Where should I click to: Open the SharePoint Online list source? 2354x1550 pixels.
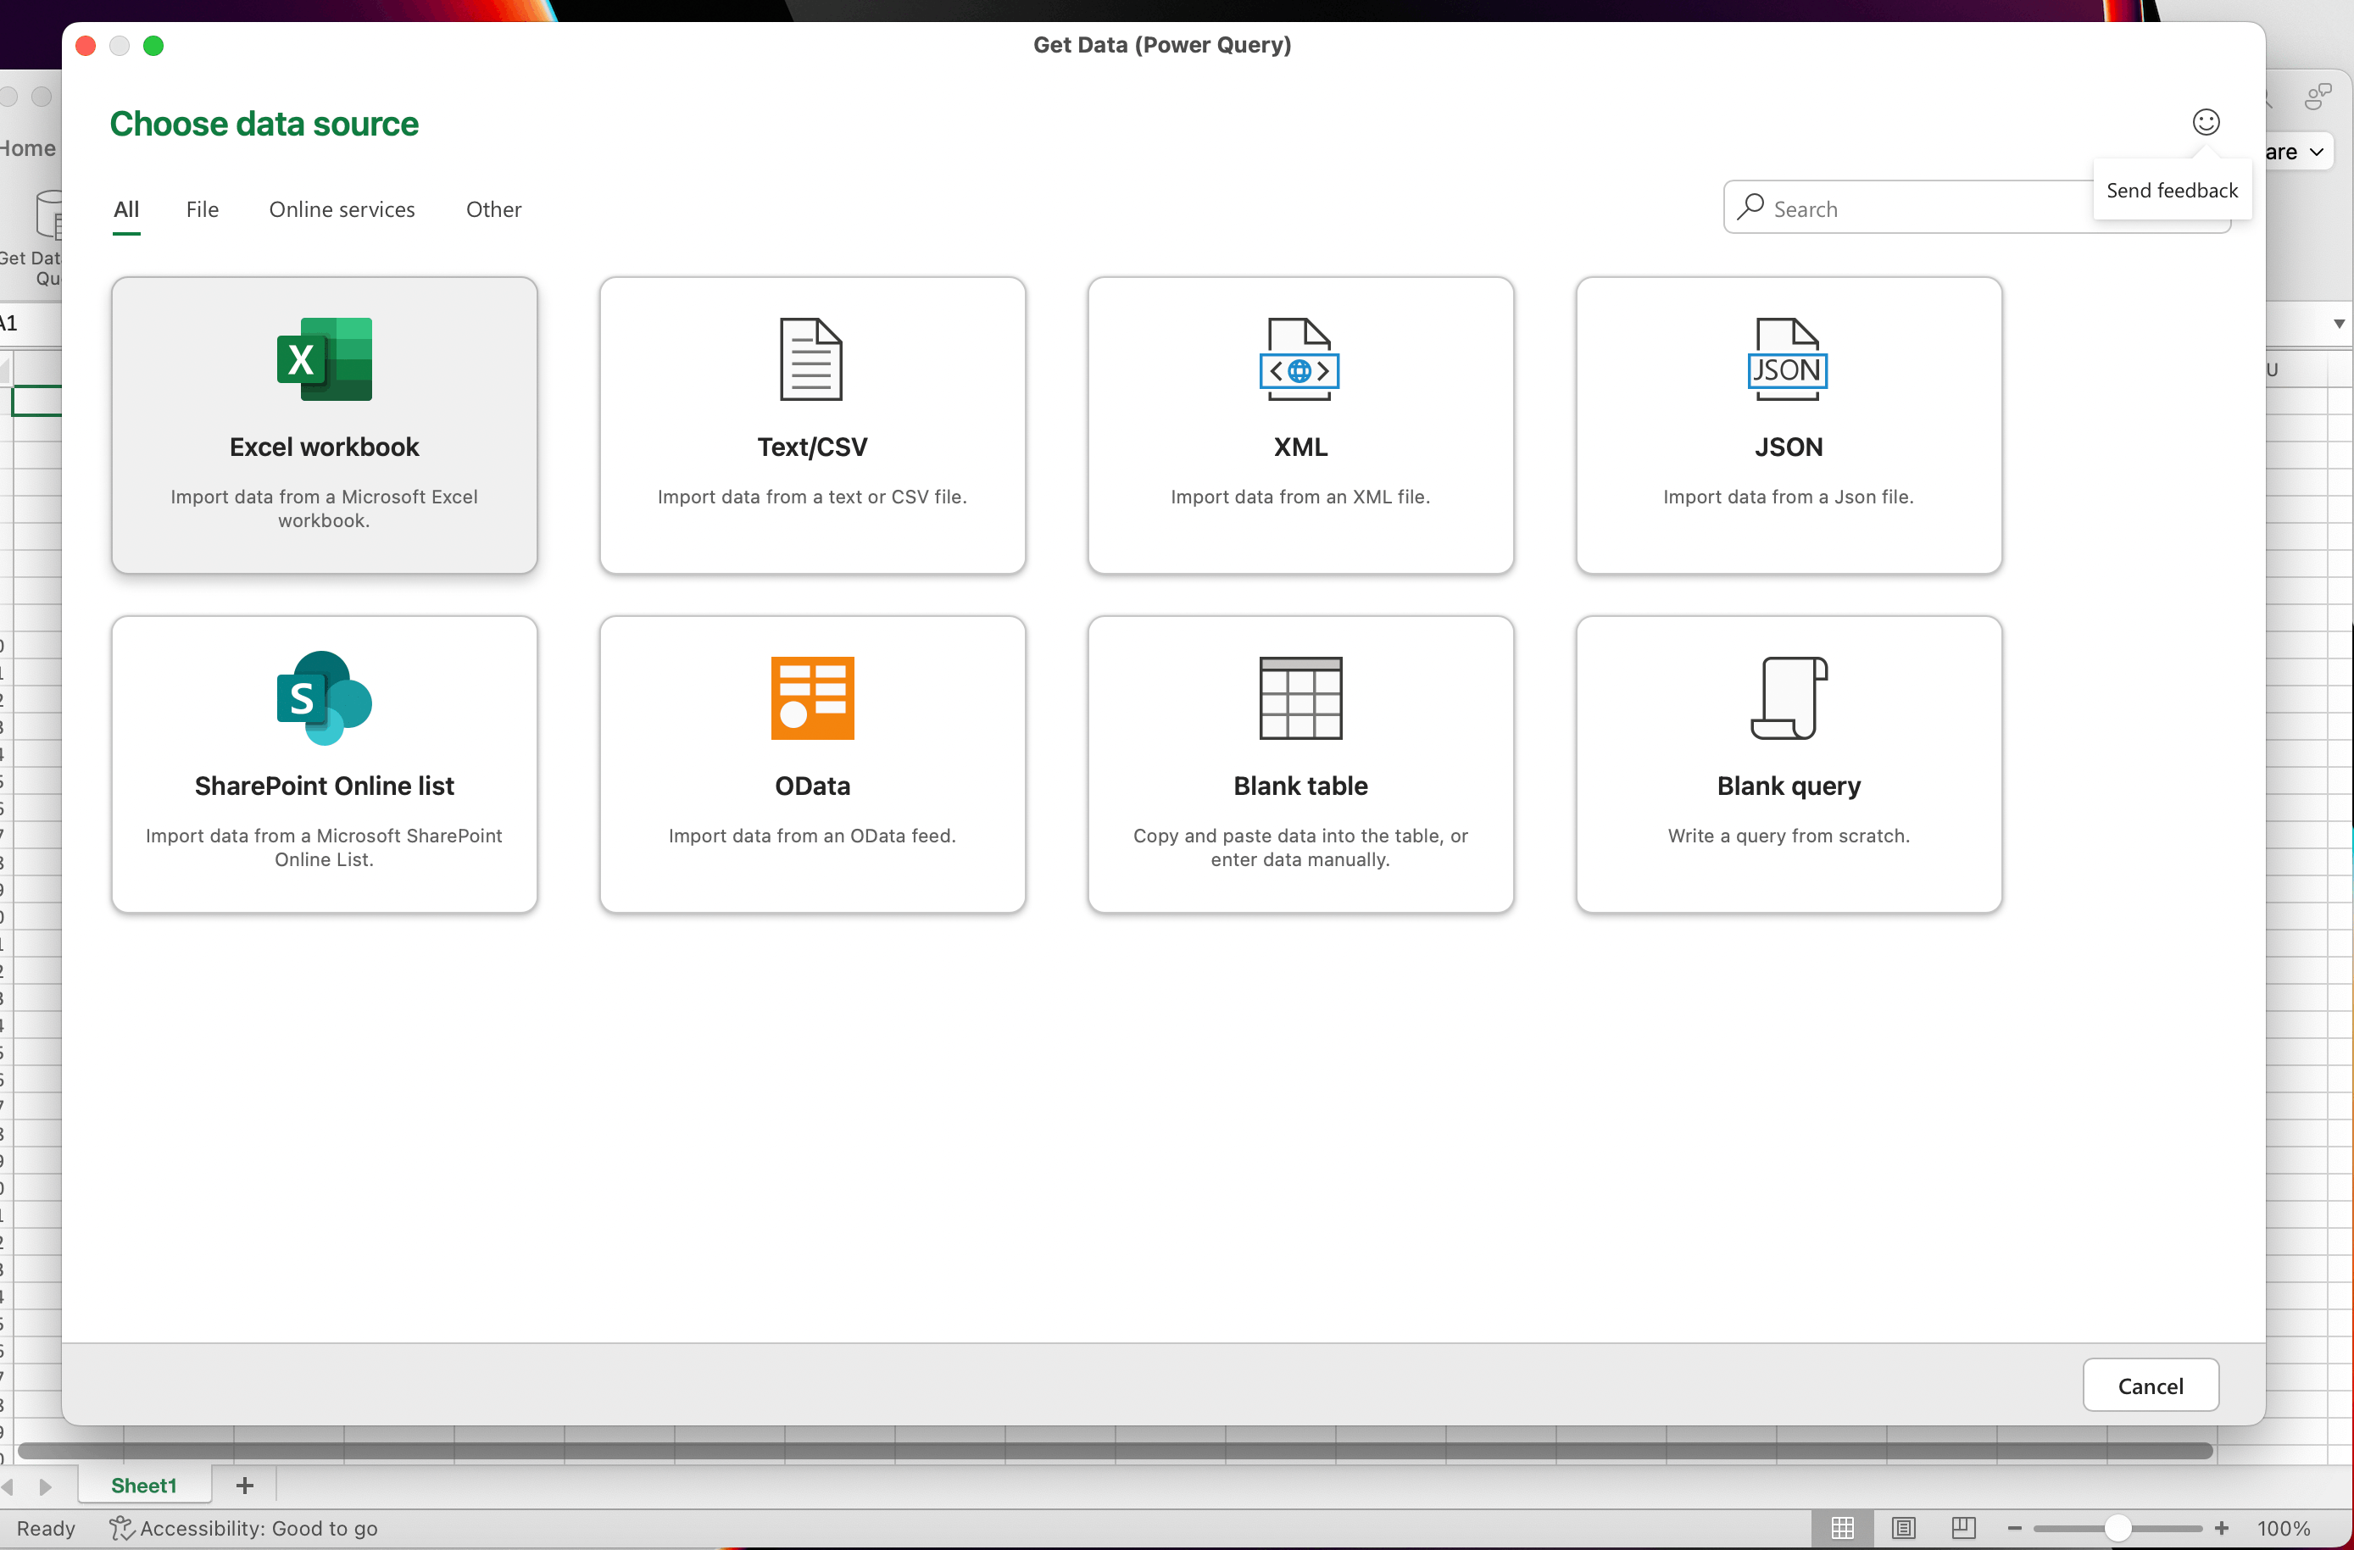point(324,698)
